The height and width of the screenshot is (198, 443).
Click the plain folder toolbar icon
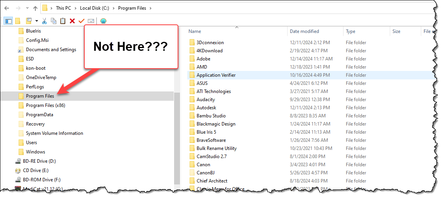pyautogui.click(x=18, y=21)
